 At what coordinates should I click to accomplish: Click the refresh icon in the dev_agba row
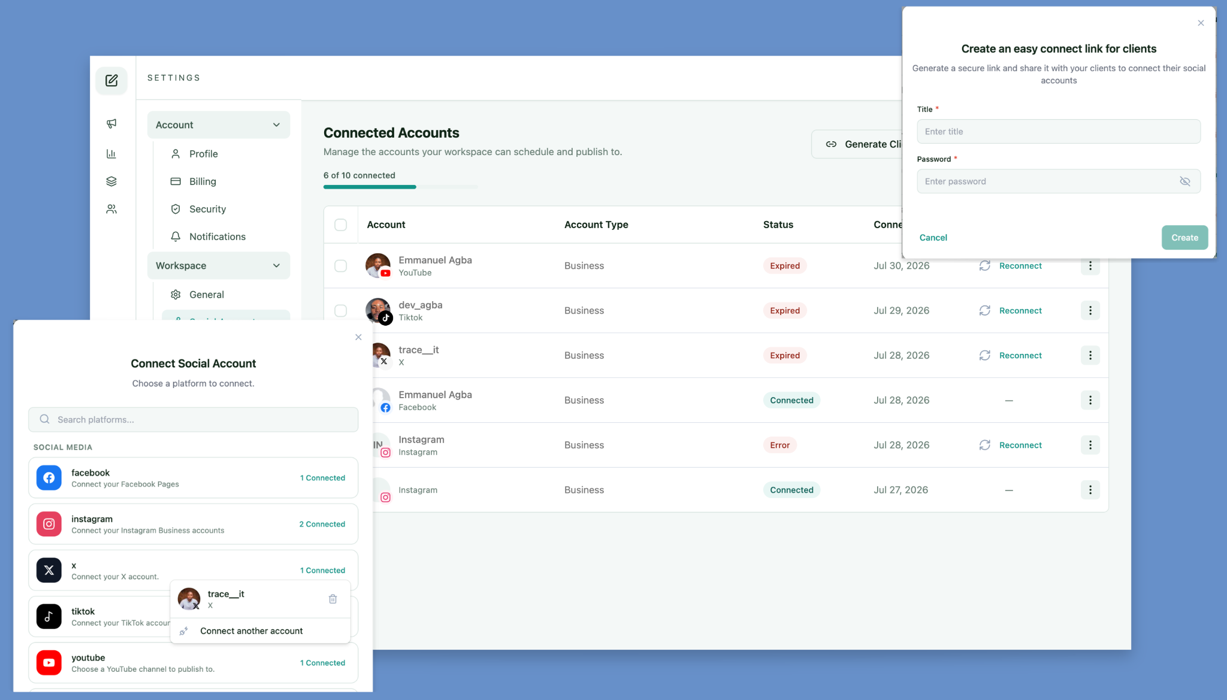[x=985, y=311]
